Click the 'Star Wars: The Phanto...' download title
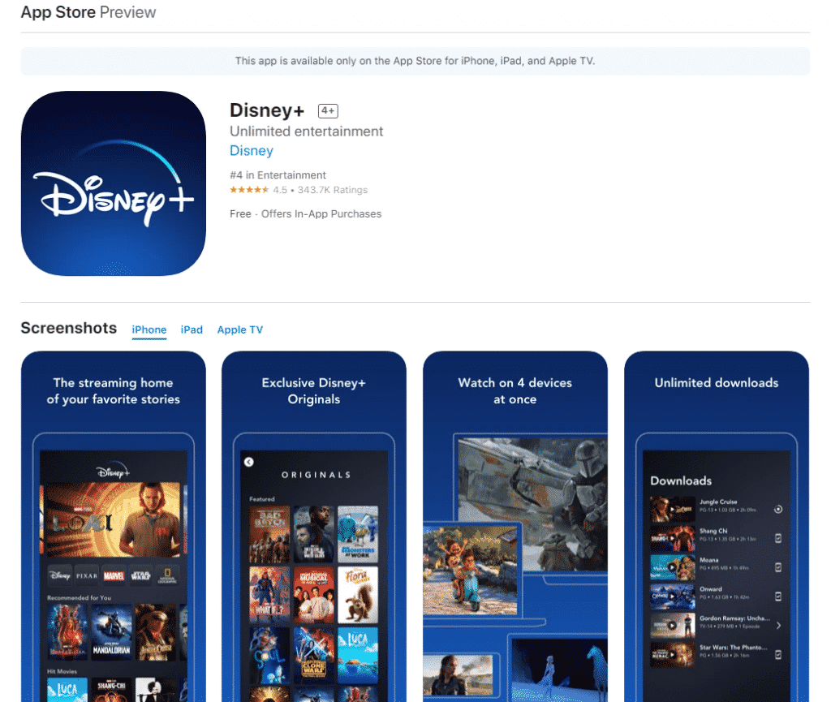The height and width of the screenshot is (702, 831). (x=734, y=648)
